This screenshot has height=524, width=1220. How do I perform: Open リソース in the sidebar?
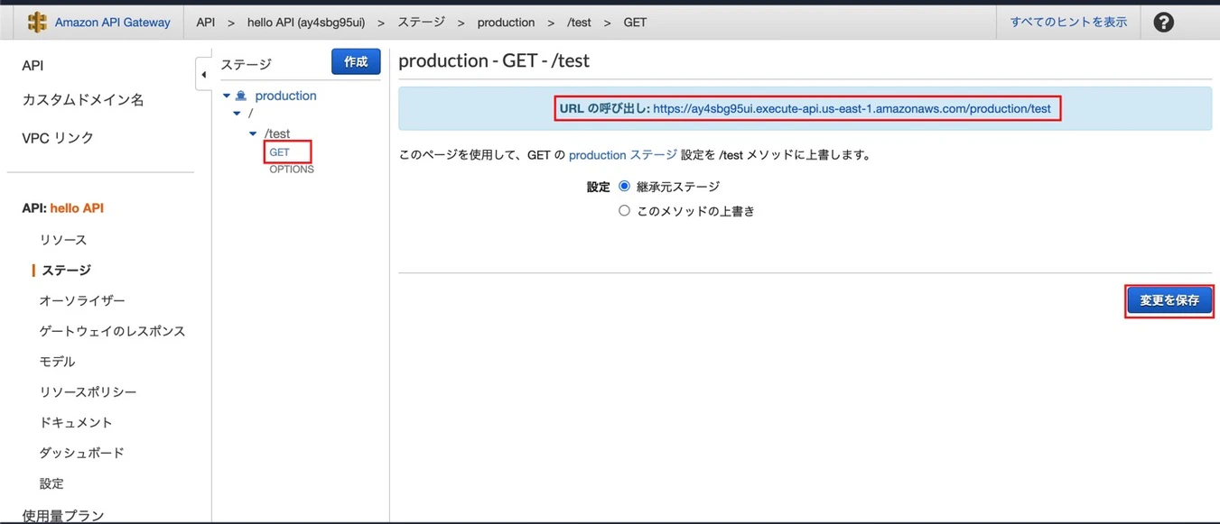coord(63,240)
